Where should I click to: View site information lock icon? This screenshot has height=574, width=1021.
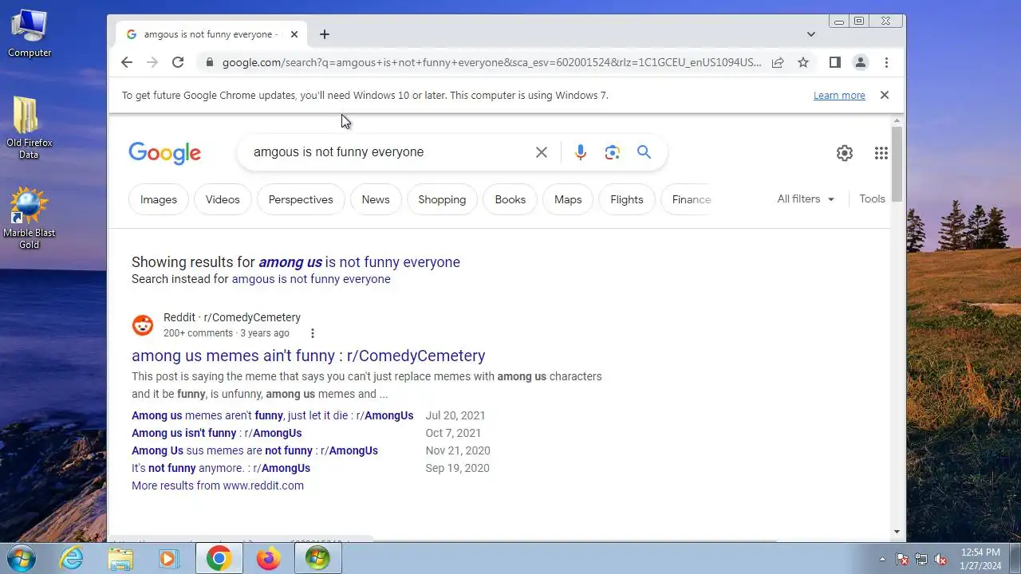coord(209,62)
